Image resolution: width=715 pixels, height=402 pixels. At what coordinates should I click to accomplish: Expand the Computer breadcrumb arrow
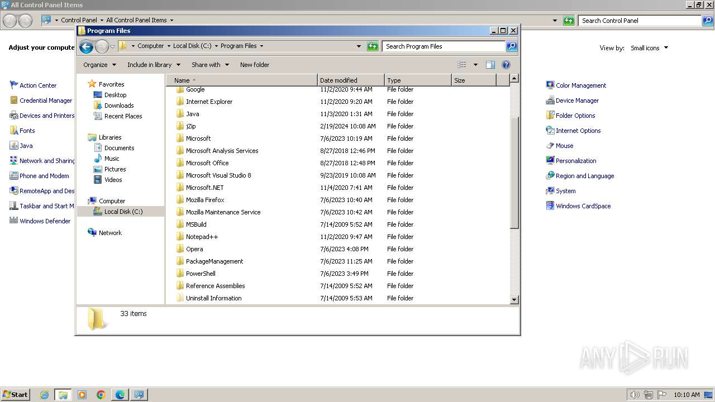tap(169, 46)
